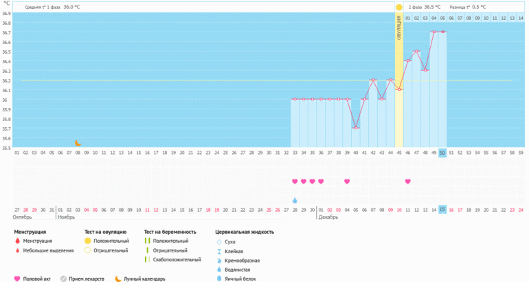Click the Сухо cervical fluid legend icon
This screenshot has height=282, width=529.
219,242
